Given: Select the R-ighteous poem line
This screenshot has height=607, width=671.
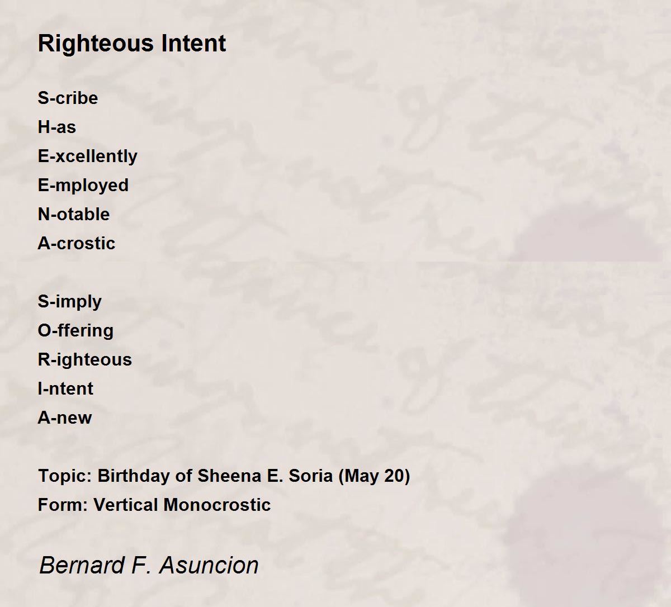Looking at the screenshot, I should click(x=84, y=360).
